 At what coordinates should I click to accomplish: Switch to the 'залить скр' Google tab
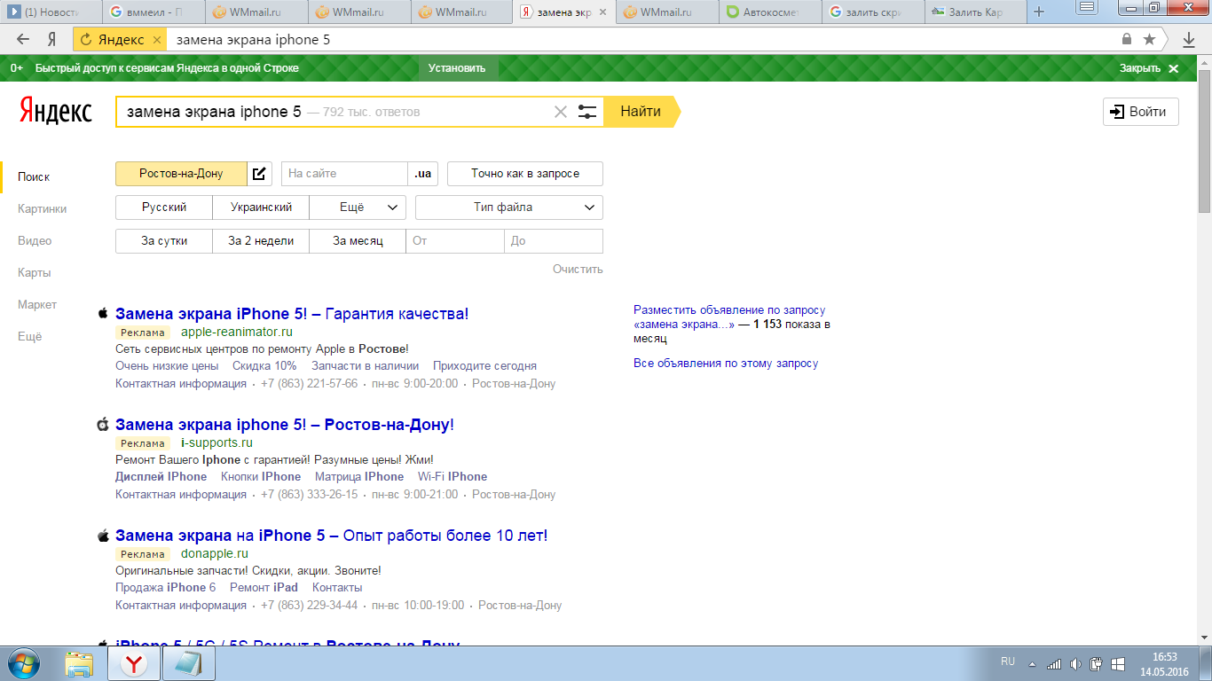pos(872,12)
